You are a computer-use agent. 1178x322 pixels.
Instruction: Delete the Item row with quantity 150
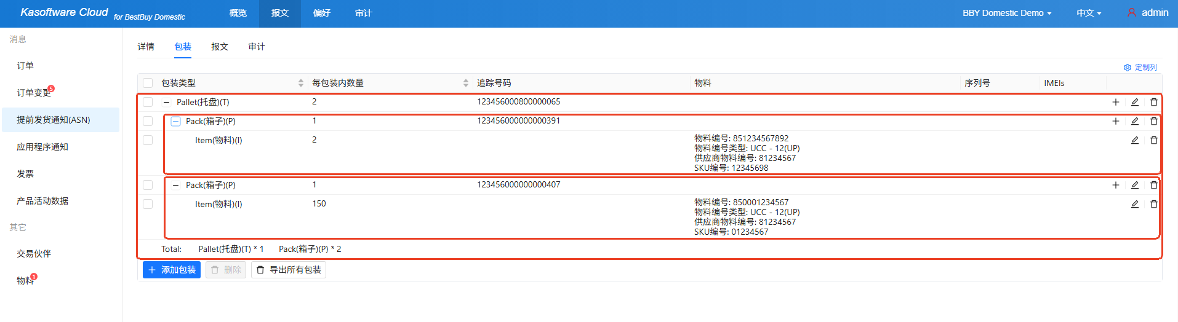point(1154,204)
